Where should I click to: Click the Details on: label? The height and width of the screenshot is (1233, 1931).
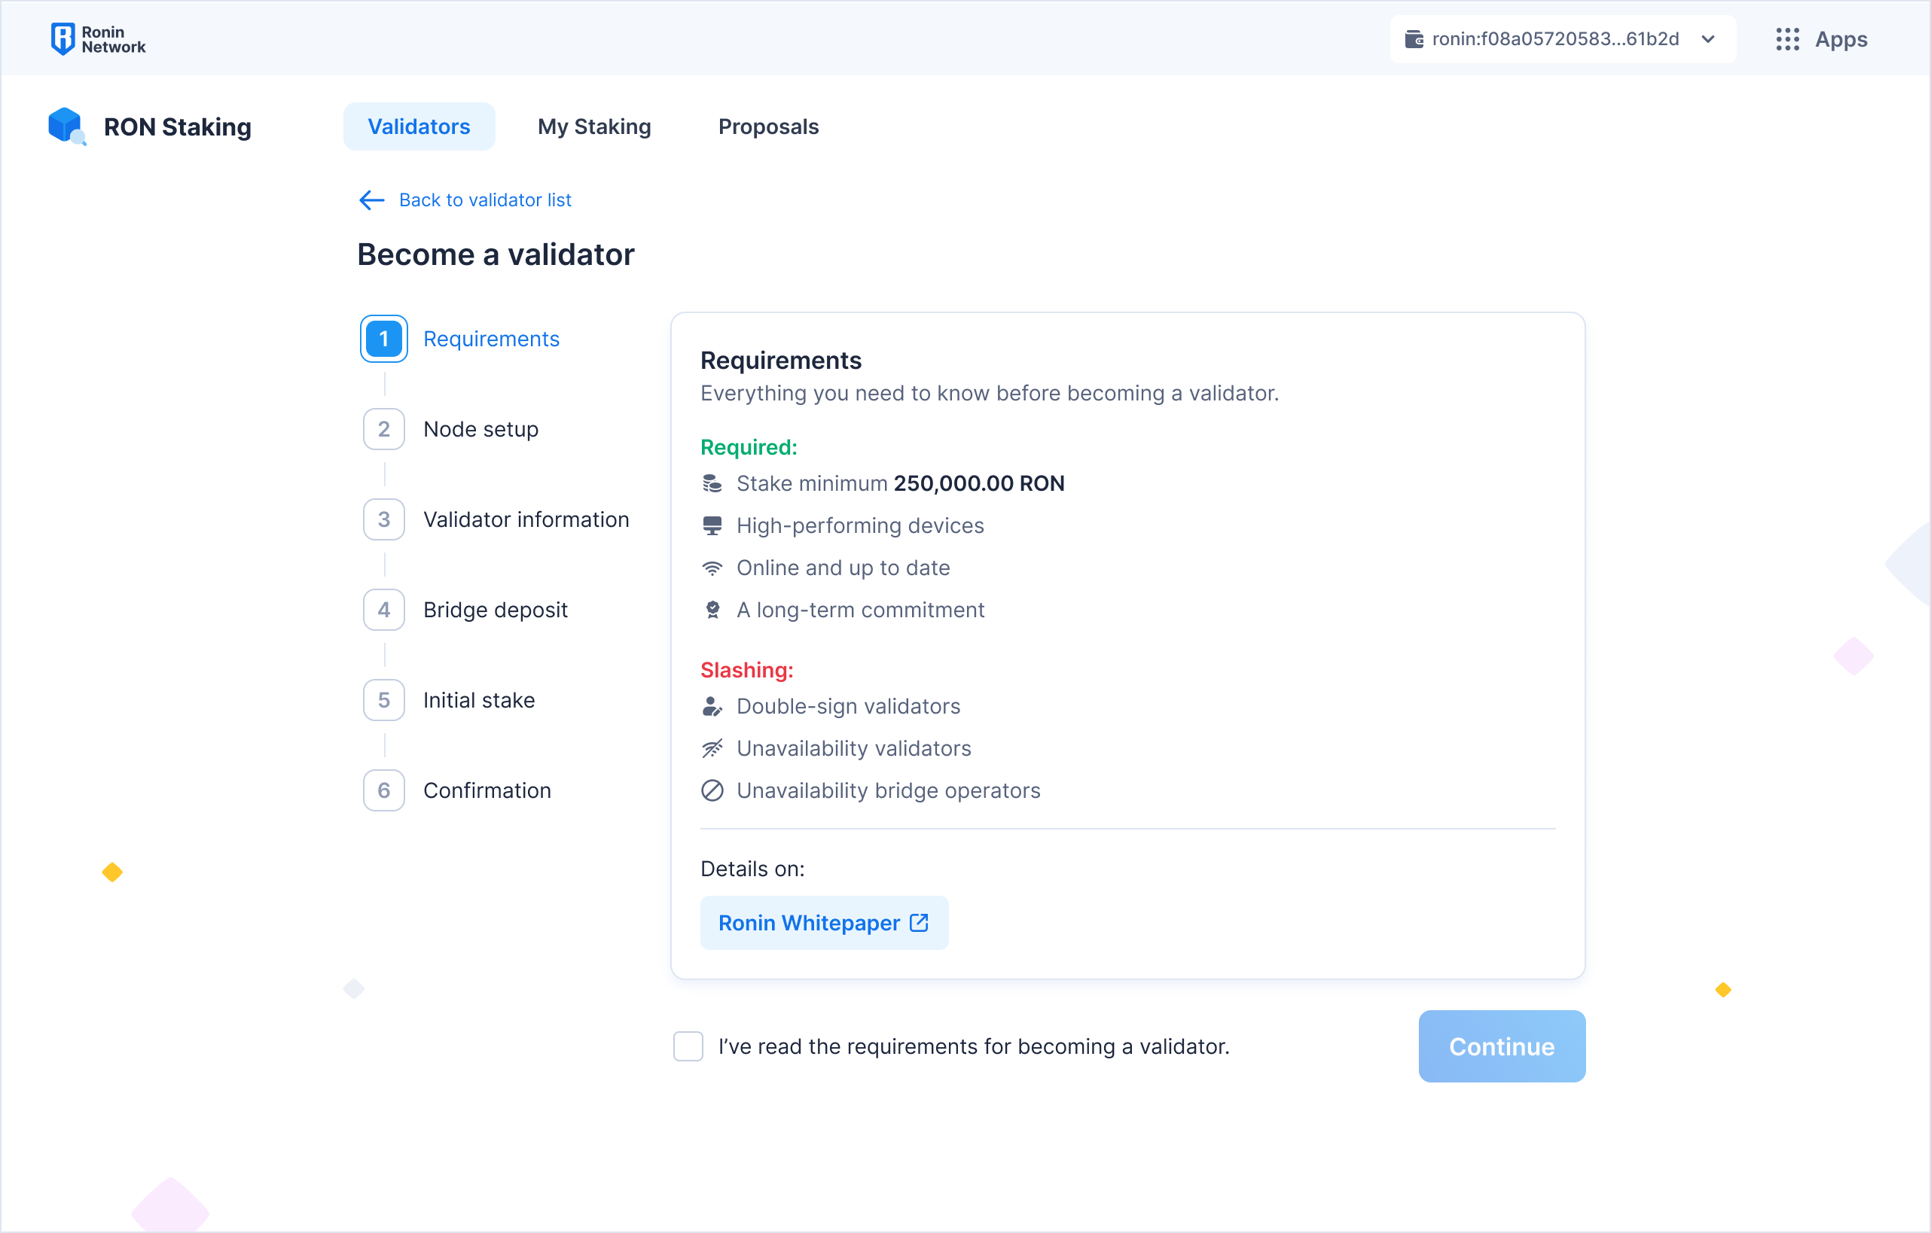pos(752,869)
